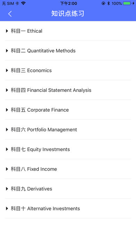Tap the battery indicator icon
This screenshot has width=136, height=242.
coord(127,3)
